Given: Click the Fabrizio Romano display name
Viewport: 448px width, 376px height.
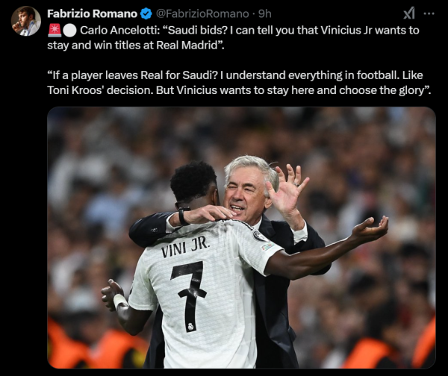Looking at the screenshot, I should pos(92,13).
